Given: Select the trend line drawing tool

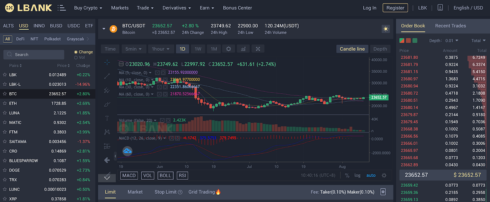Looking at the screenshot, I should (x=107, y=76).
